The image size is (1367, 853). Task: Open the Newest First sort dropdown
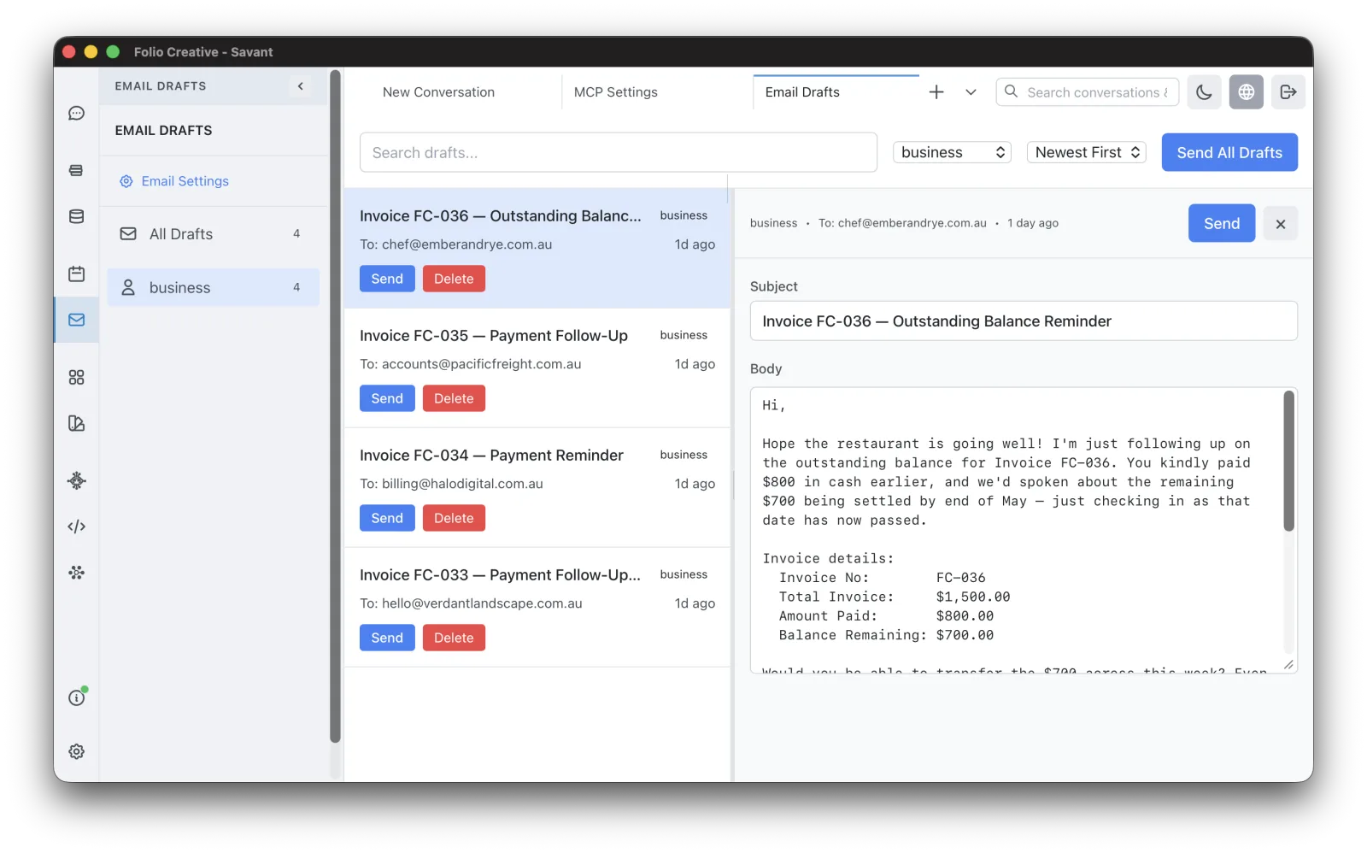(x=1086, y=152)
